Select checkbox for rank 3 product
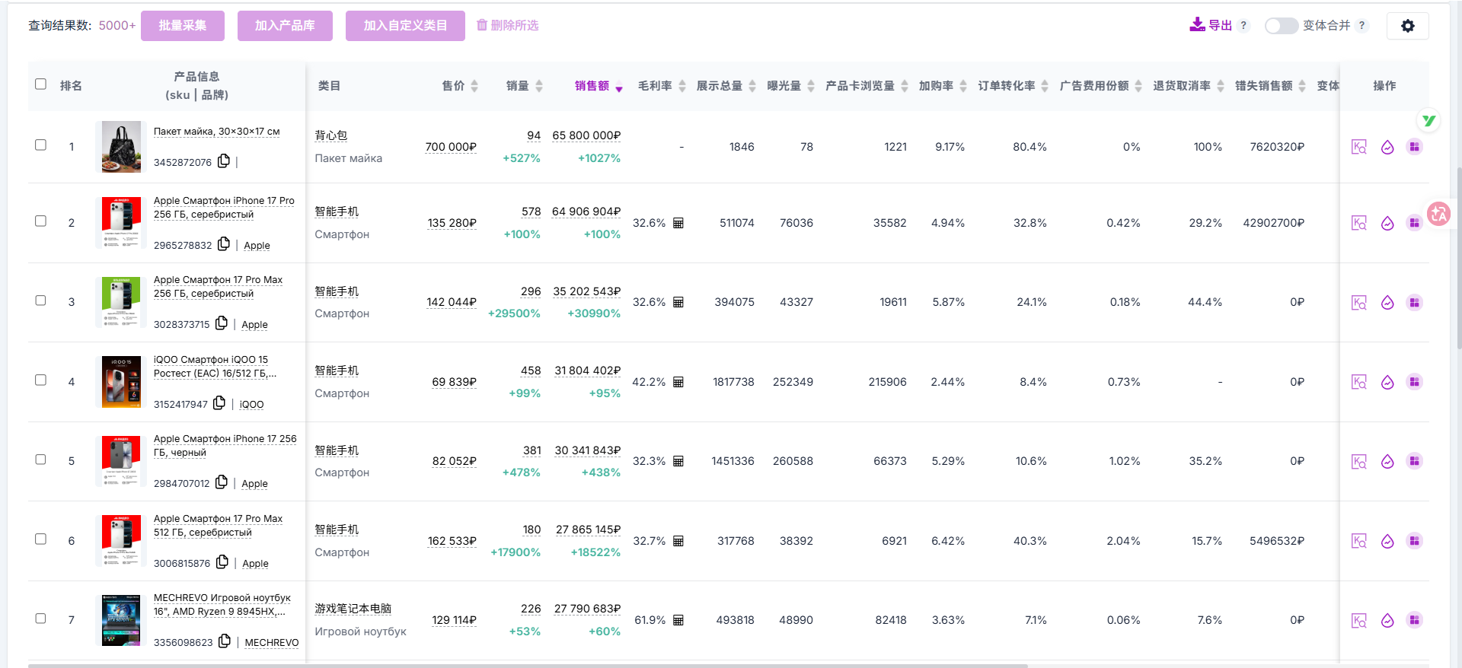 point(41,301)
